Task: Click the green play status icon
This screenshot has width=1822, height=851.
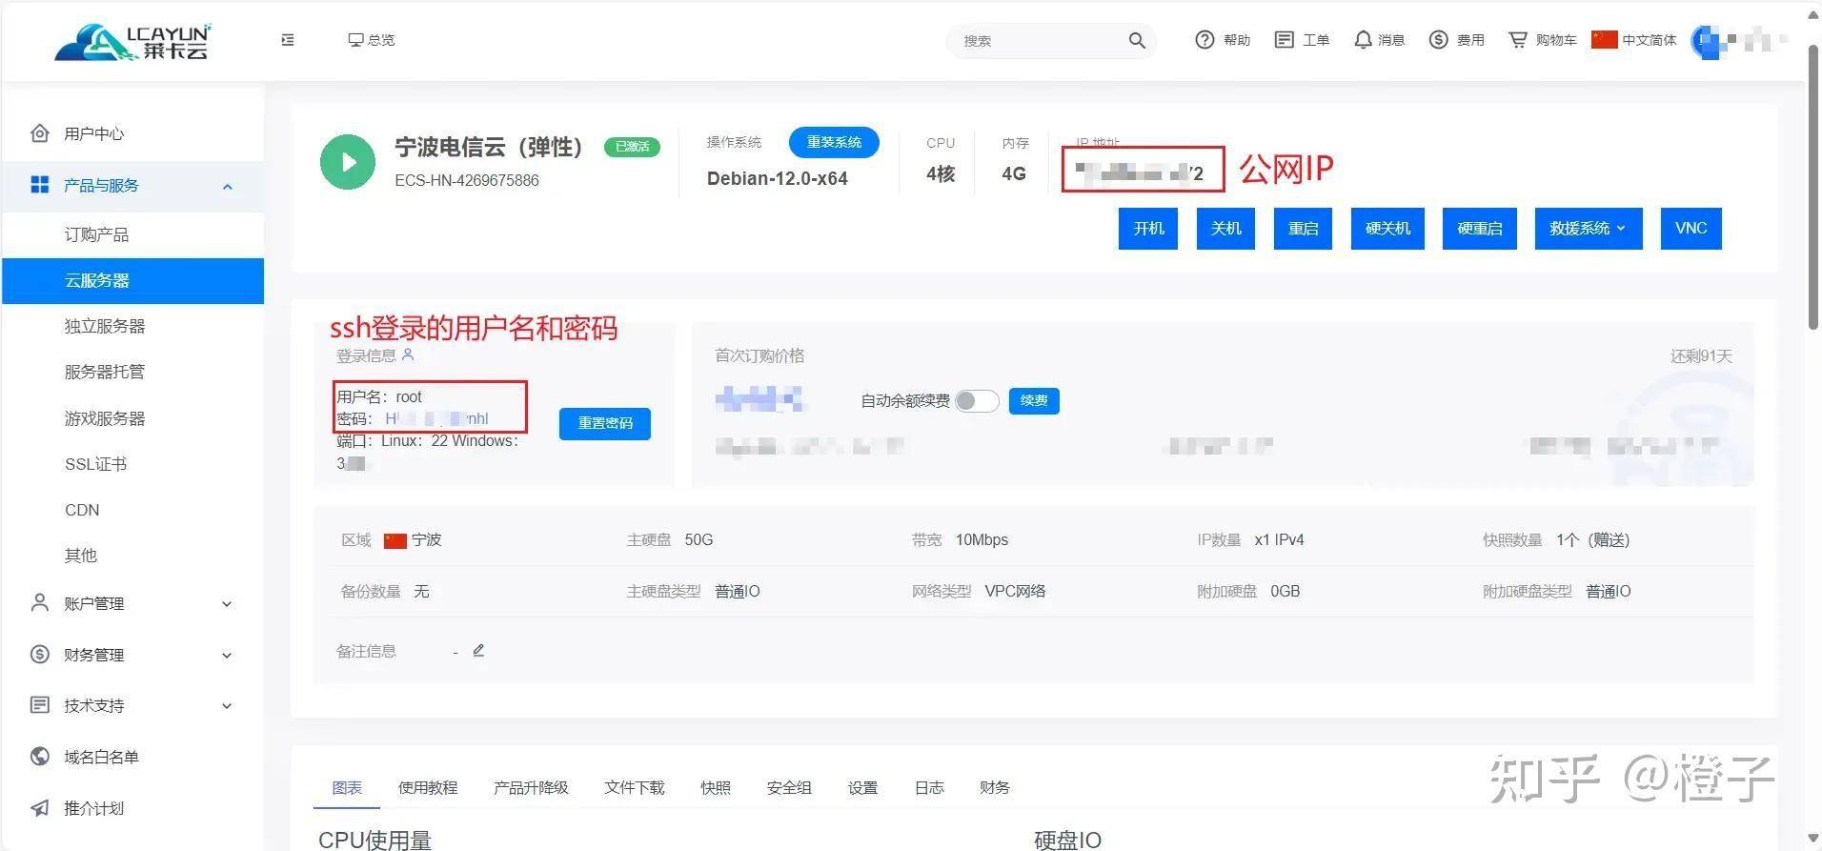Action: pos(348,162)
